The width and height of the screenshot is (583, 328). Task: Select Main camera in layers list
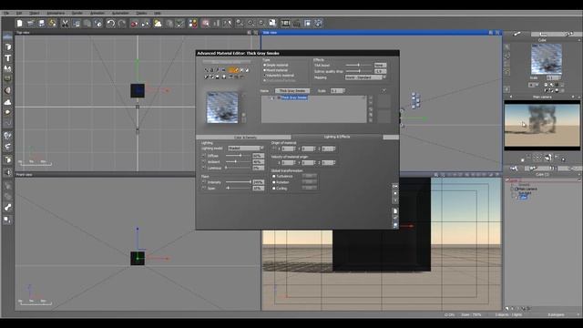pos(527,189)
